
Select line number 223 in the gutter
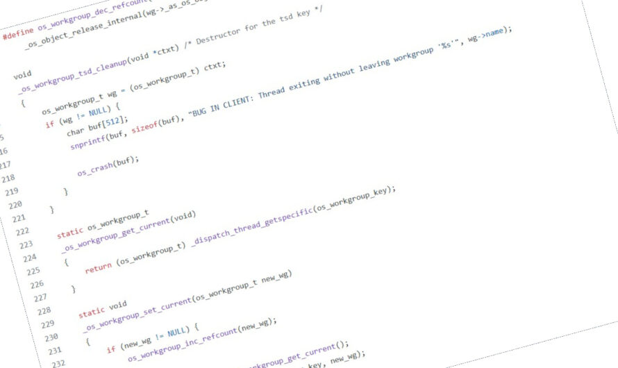(25, 245)
